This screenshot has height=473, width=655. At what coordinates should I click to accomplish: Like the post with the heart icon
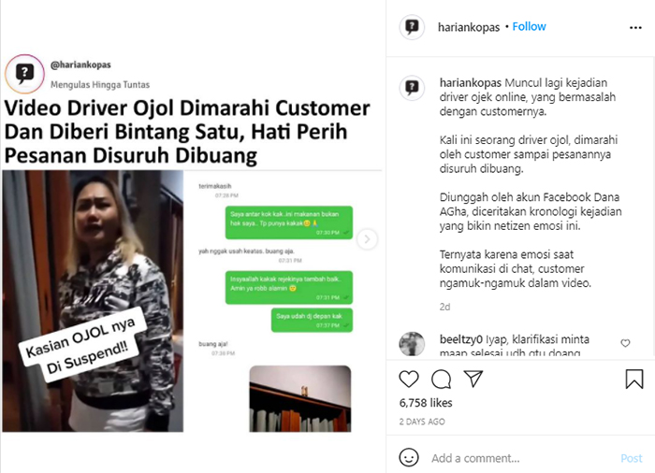tap(409, 380)
